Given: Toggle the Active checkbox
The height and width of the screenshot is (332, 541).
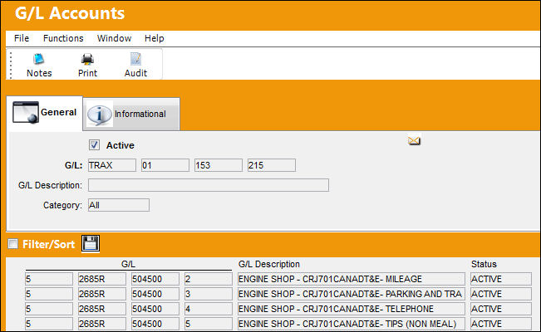Looking at the screenshot, I should point(94,144).
